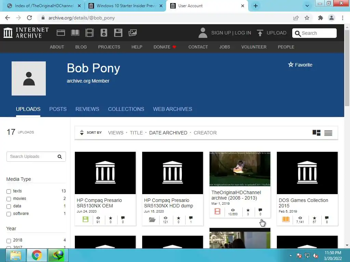Click movie media icon on TheOriginalHDChannel card
Image resolution: width=350 pixels, height=262 pixels.
pos(217,211)
